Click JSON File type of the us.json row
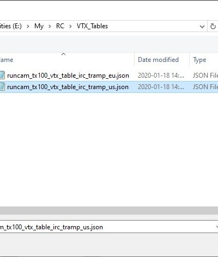Image resolution: width=218 pixels, height=257 pixels. point(205,87)
